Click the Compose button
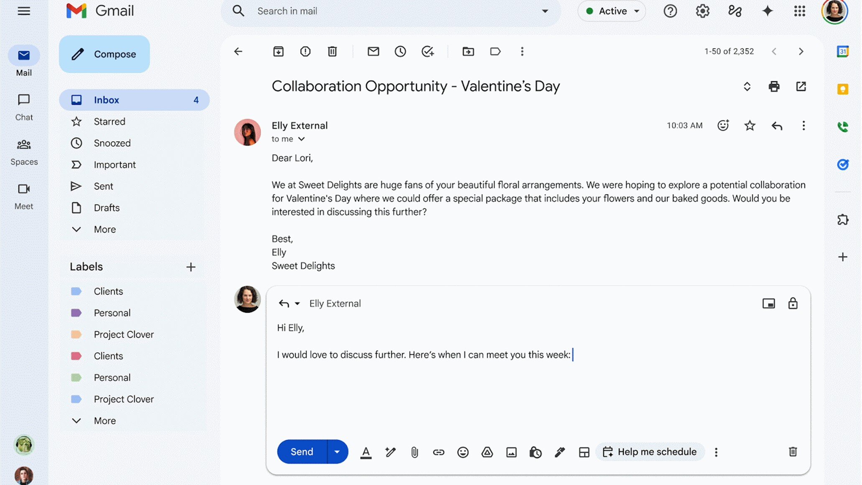The image size is (862, 485). pyautogui.click(x=105, y=54)
